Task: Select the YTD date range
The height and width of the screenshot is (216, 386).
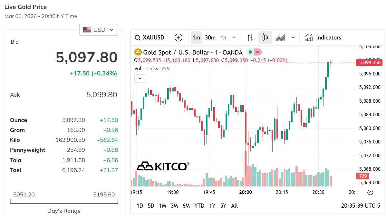Action: tap(199, 206)
